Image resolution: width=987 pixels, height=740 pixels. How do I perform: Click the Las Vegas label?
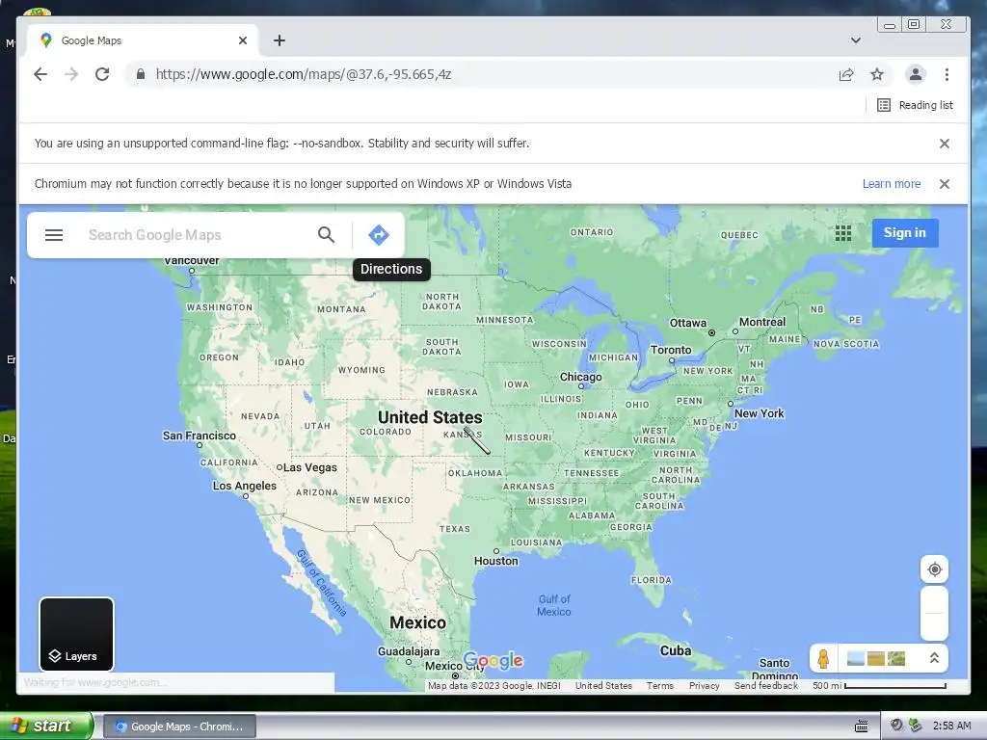tap(309, 467)
